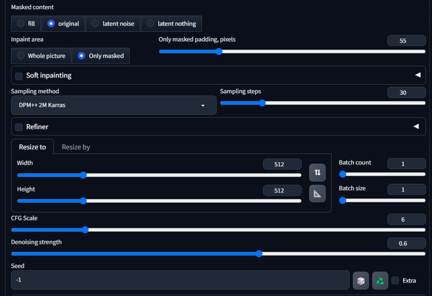432x296 pixels.
Task: Open the Sampling method dropdown
Action: (113, 106)
